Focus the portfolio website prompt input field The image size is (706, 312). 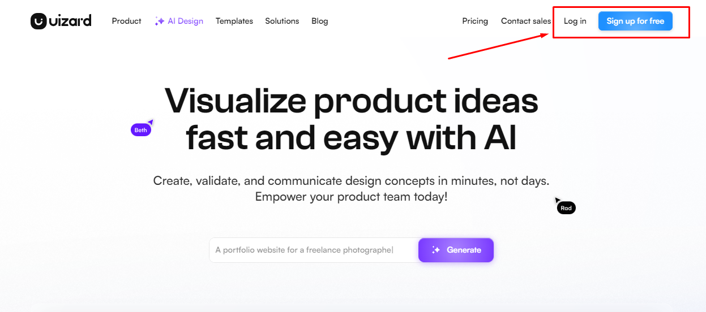coord(314,250)
